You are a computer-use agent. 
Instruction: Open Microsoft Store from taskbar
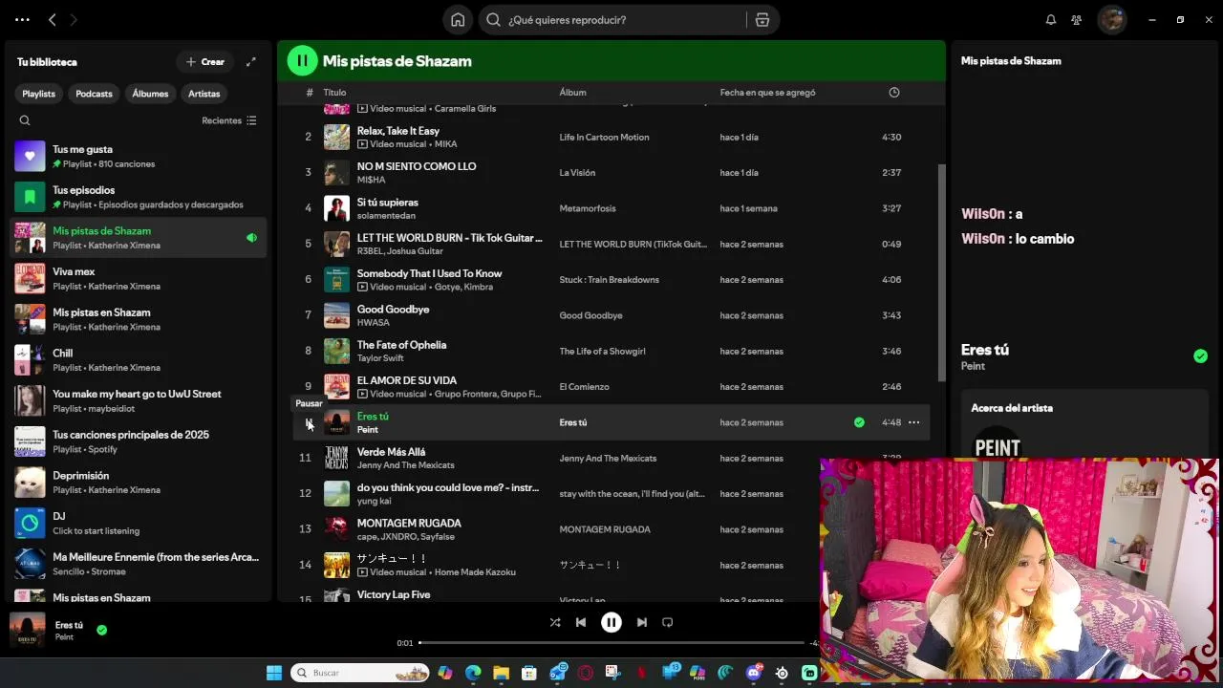click(528, 673)
